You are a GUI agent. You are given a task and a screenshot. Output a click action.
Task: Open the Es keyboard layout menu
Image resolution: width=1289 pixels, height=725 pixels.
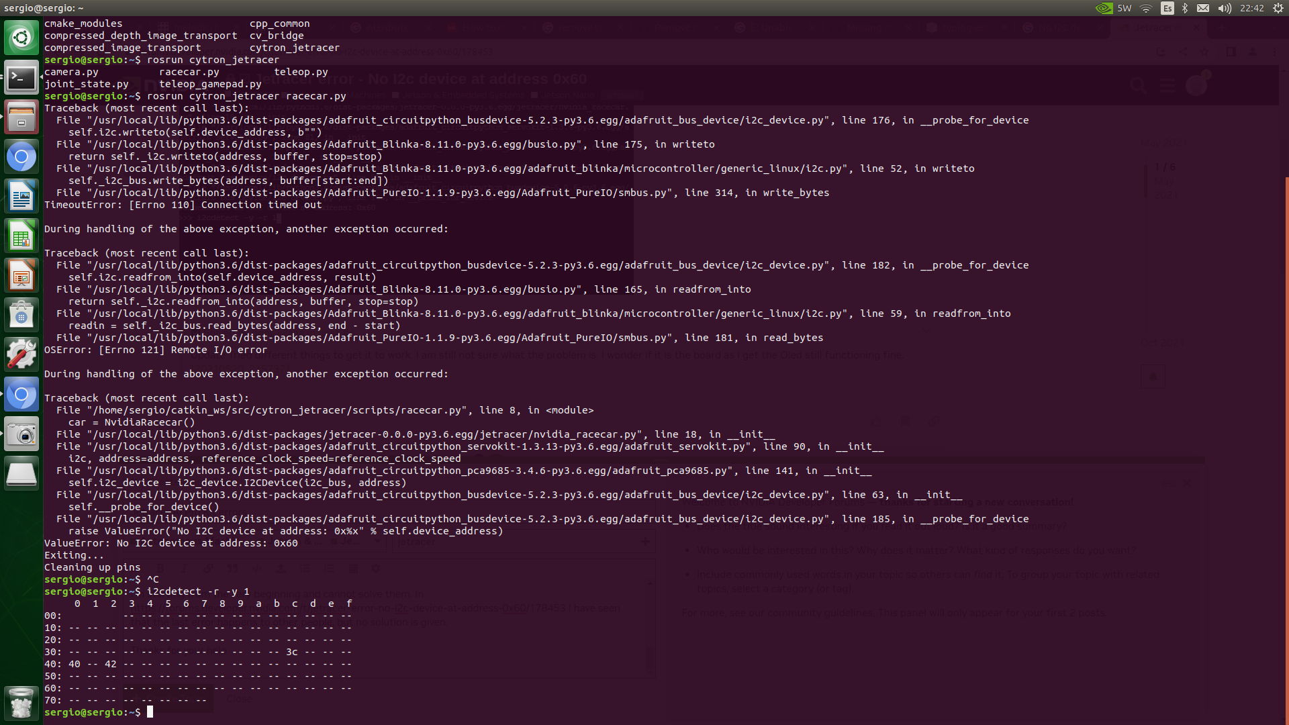[1167, 8]
